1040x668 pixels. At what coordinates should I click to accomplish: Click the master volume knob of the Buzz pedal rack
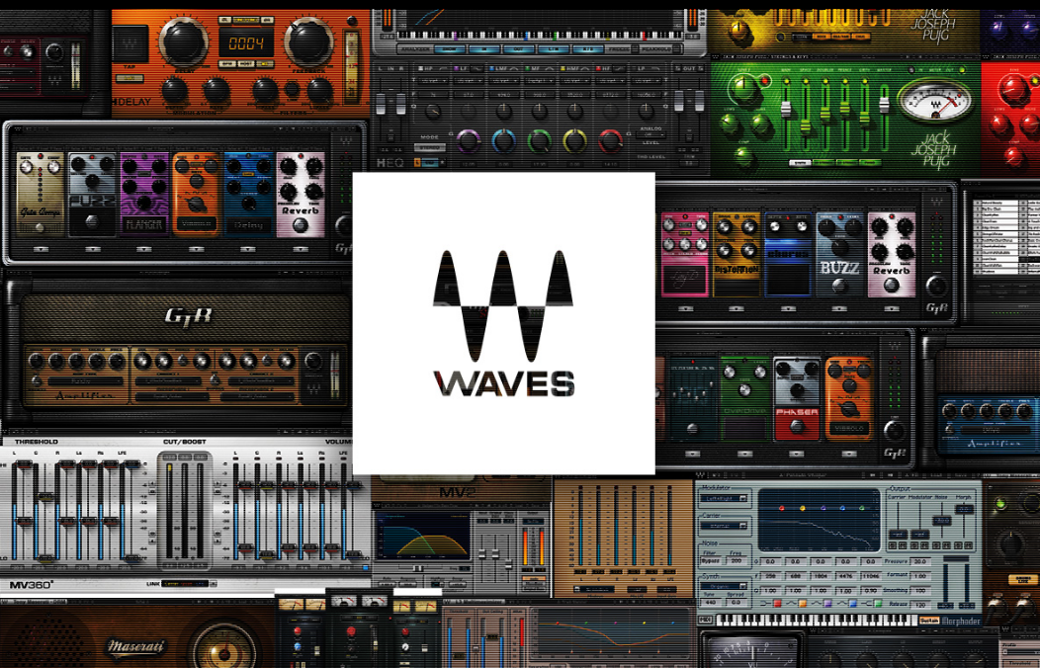(x=936, y=287)
